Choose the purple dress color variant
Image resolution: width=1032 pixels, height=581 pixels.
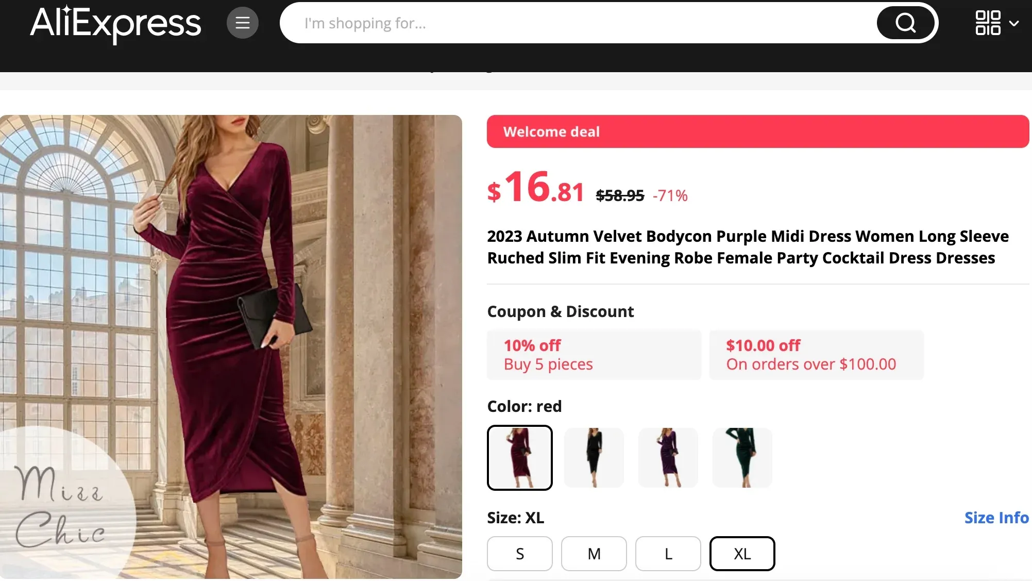[x=668, y=457]
